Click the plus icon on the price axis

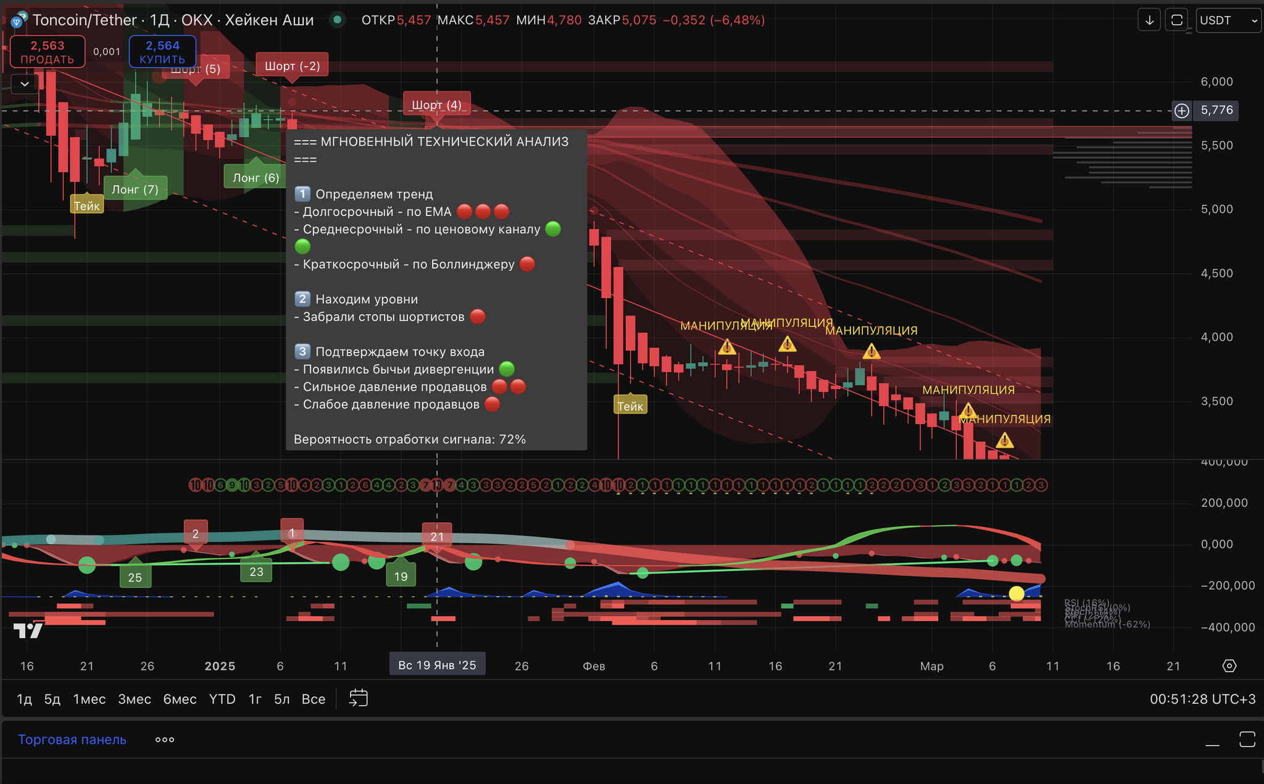[x=1181, y=111]
